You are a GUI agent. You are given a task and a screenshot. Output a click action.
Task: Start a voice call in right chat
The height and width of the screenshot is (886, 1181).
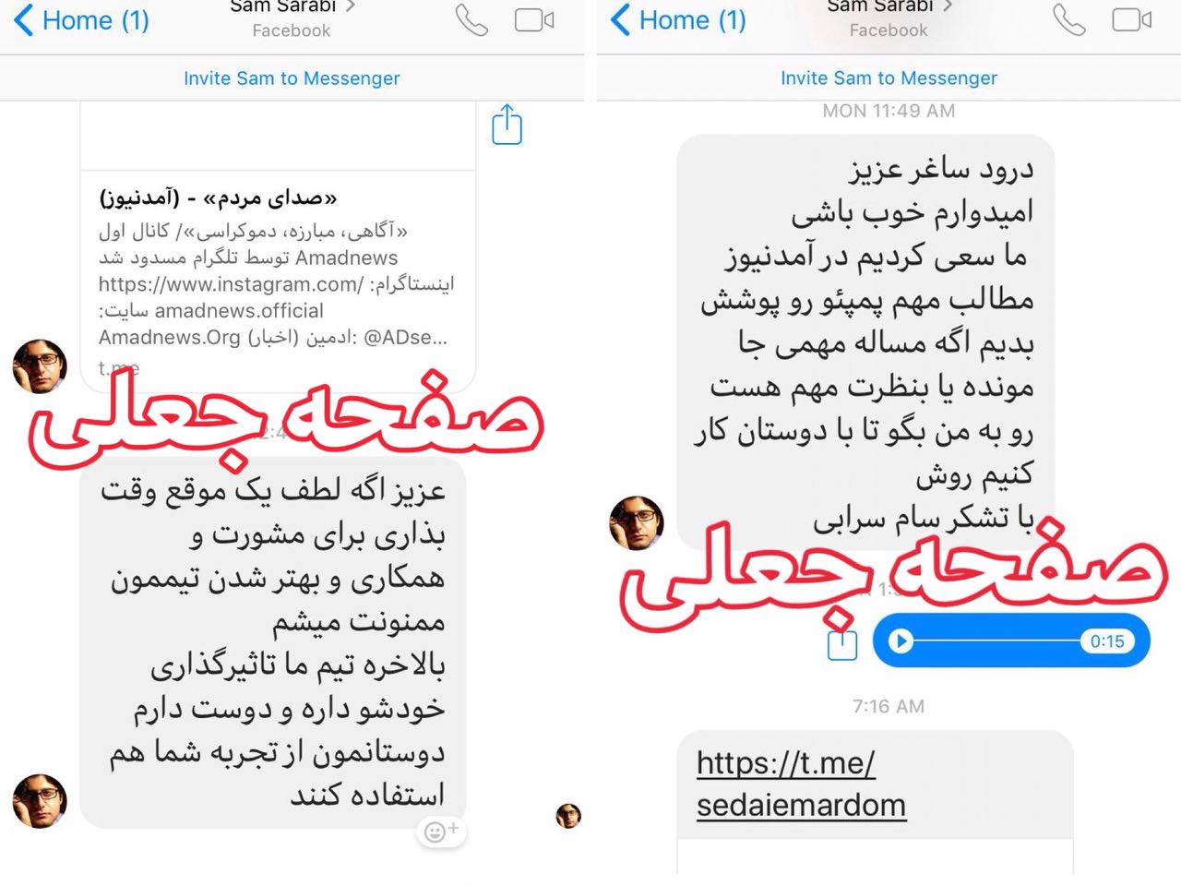[x=1069, y=20]
